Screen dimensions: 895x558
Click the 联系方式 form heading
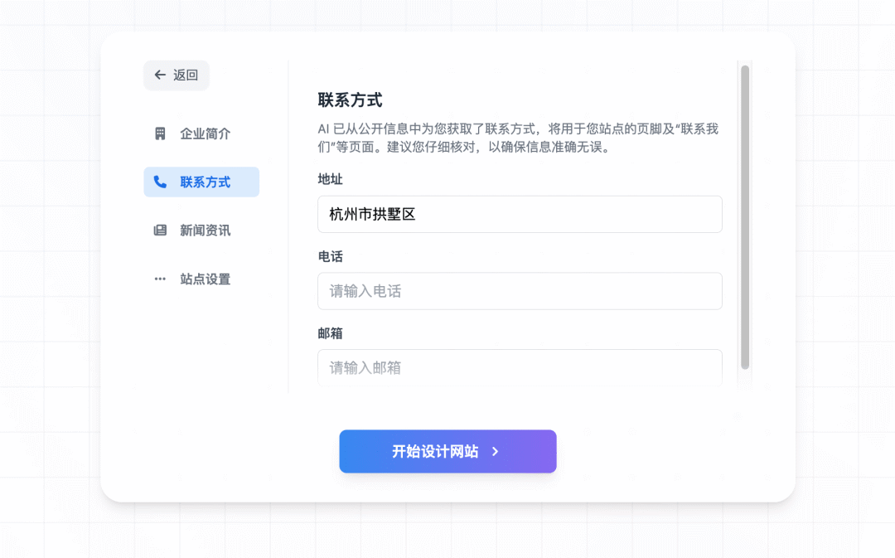(350, 100)
